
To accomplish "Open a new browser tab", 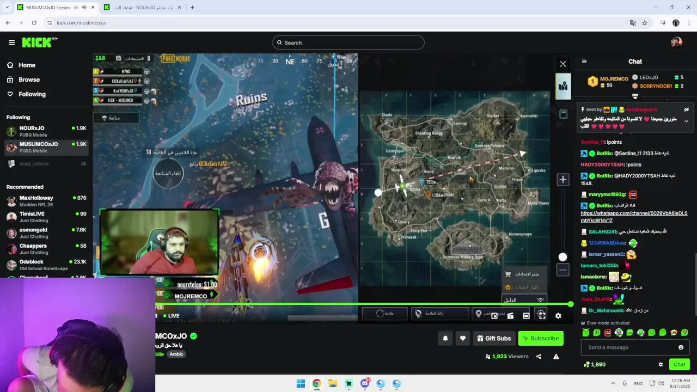I will coord(192,7).
